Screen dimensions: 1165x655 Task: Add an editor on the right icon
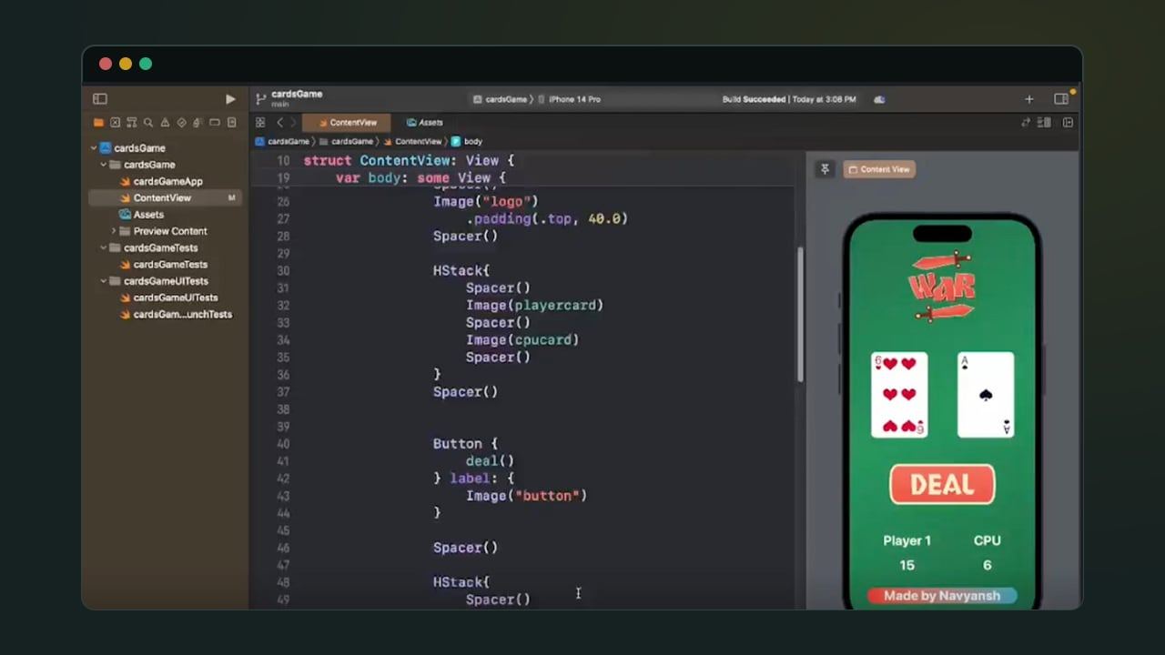tap(1068, 123)
